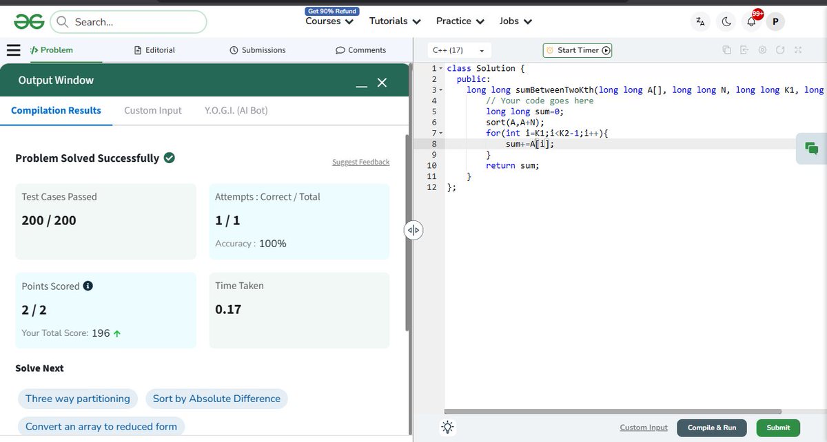The height and width of the screenshot is (442, 827).
Task: Click the search magnifier icon
Action: [62, 22]
